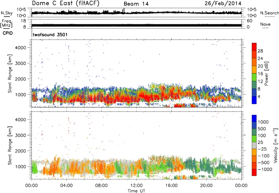Click the black frequency band plot
This screenshot has height=193, width=279.
(136, 25)
